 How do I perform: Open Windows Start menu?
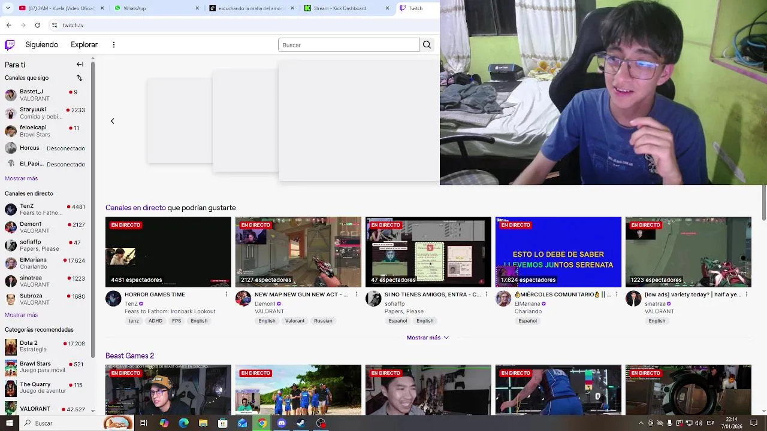click(9, 423)
